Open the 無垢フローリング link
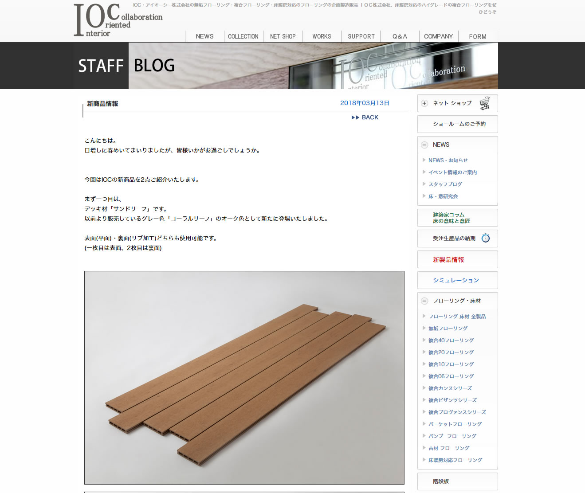The width and height of the screenshot is (585, 493). tap(448, 329)
